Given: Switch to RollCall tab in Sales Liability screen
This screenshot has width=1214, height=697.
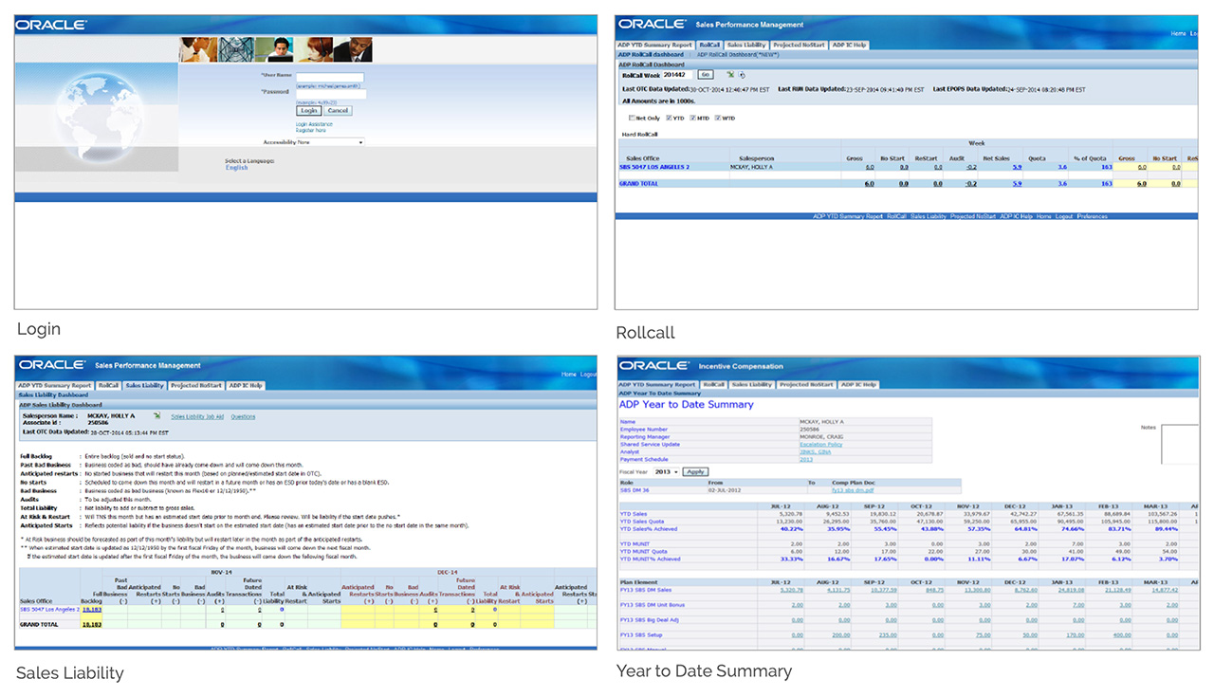Looking at the screenshot, I should point(109,386).
